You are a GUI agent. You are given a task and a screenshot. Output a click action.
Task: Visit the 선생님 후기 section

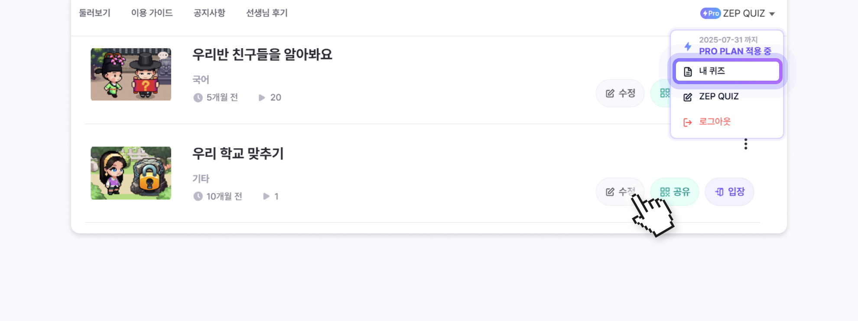tap(266, 13)
